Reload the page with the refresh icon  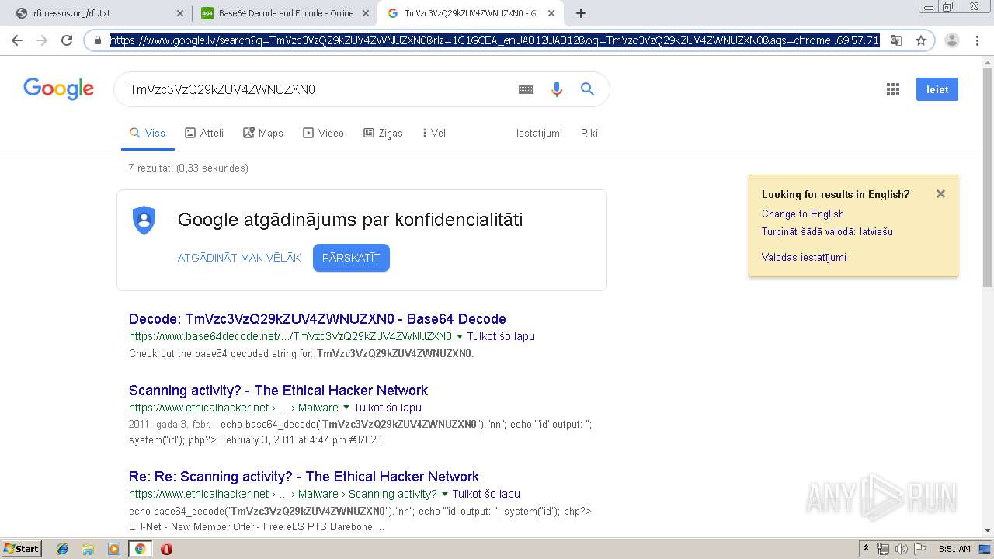click(x=67, y=40)
